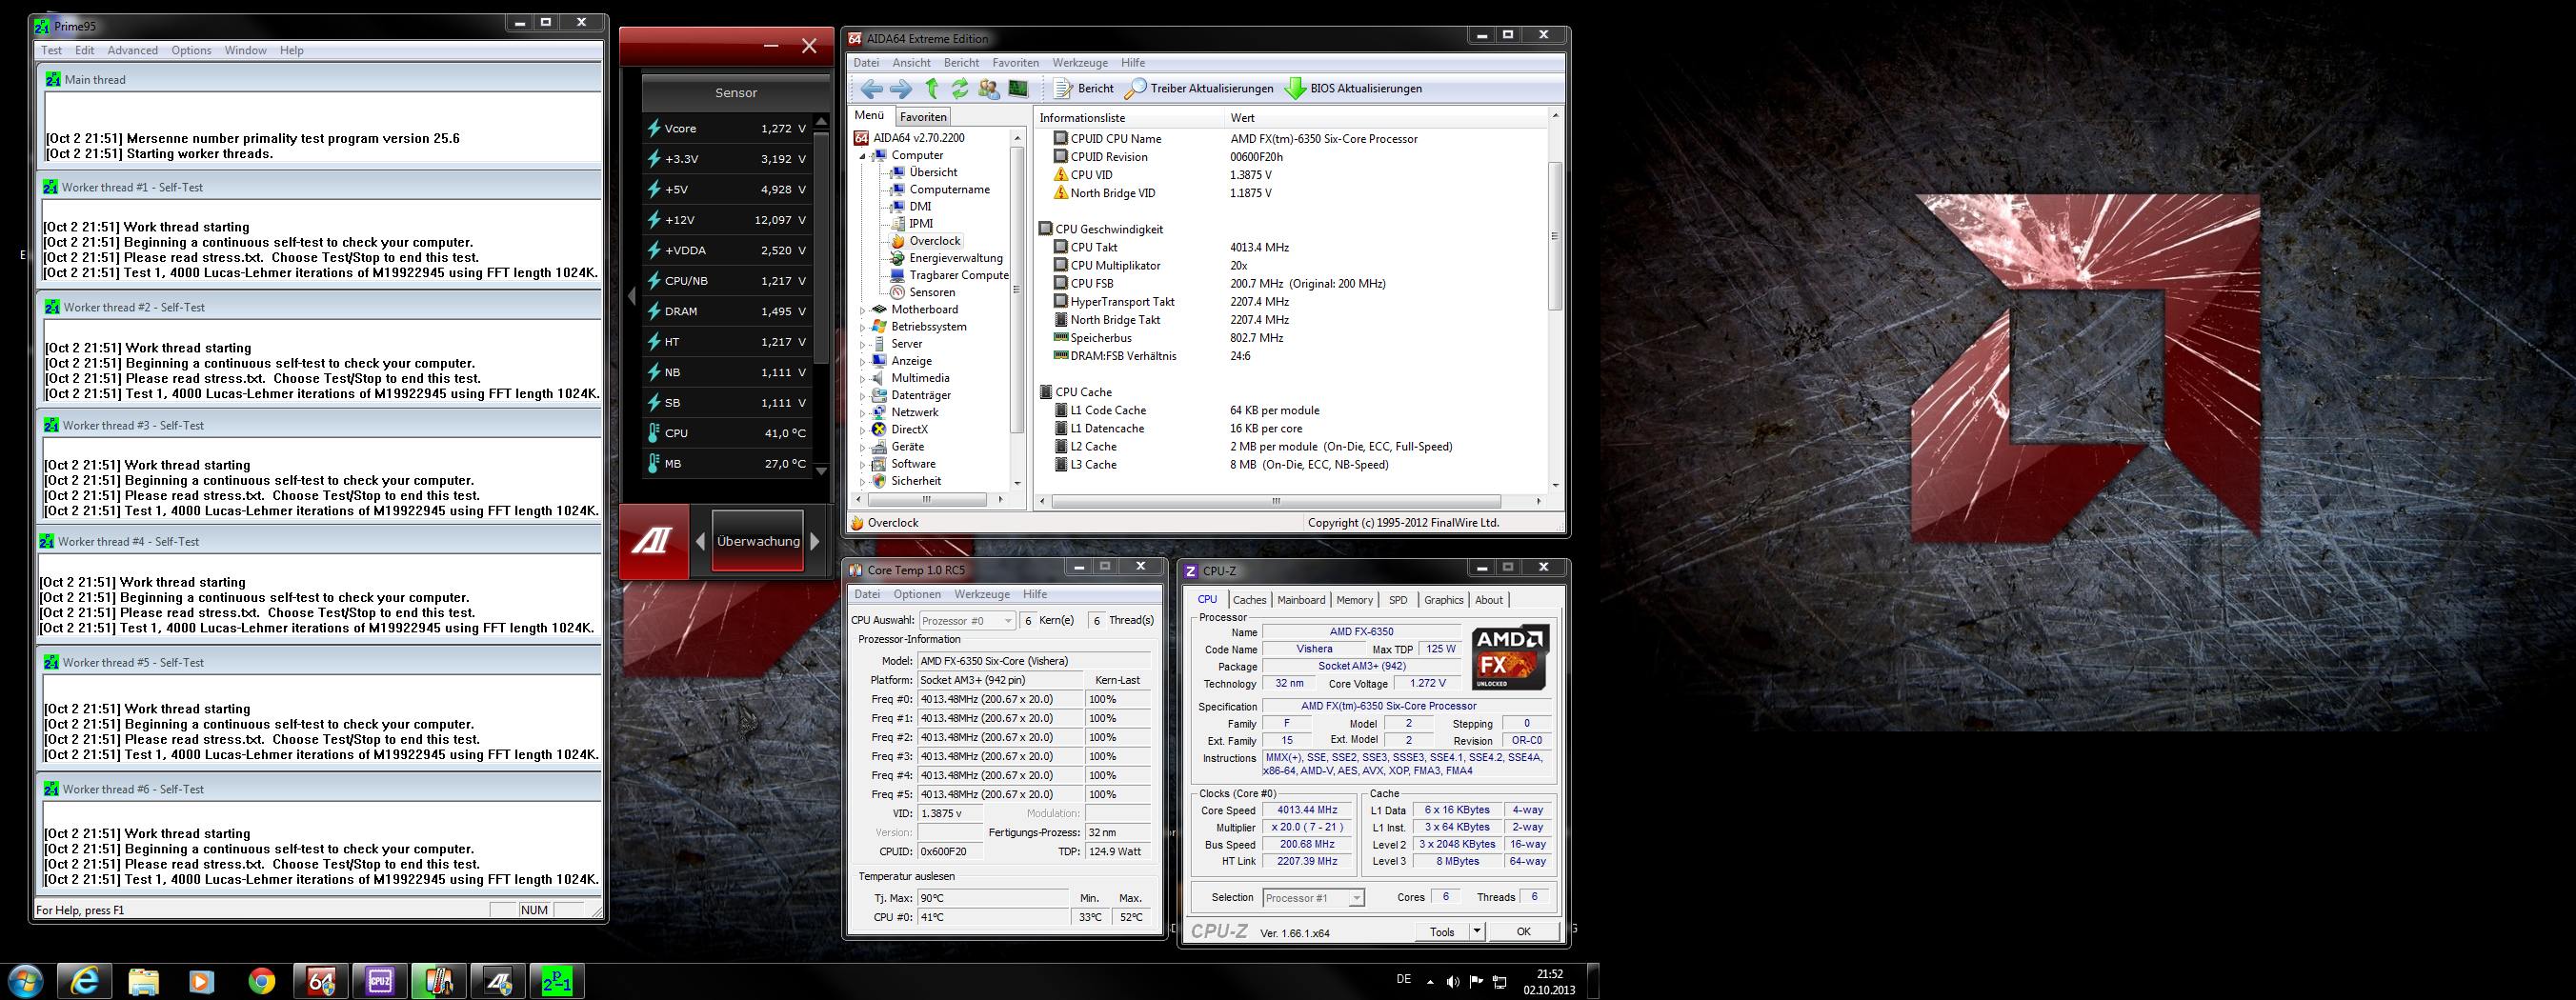The image size is (2576, 1000).
Task: Click the Überwachung button in the sensor panel
Action: coord(758,541)
